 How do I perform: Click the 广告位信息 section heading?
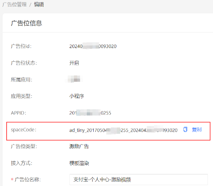coord(27,23)
